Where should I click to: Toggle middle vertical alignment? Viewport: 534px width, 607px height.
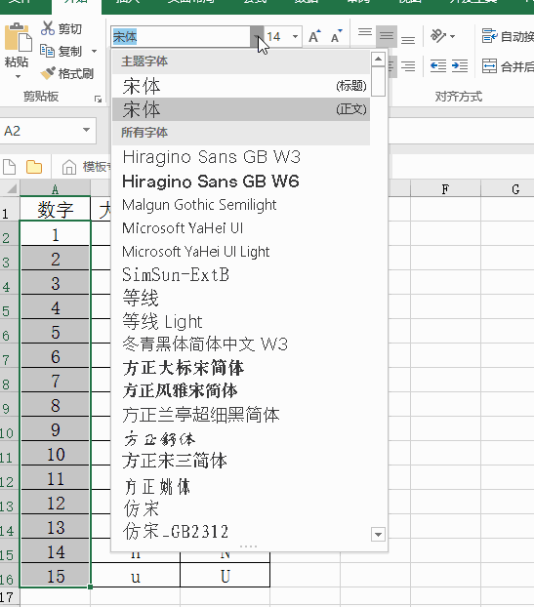click(386, 36)
